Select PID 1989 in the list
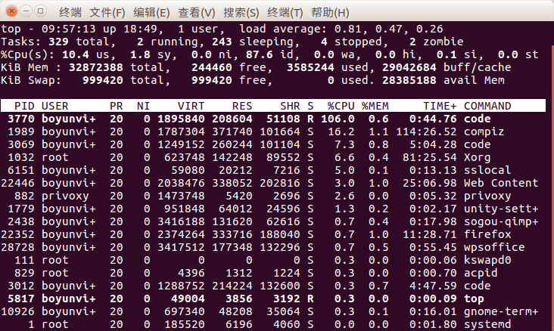Image resolution: width=554 pixels, height=331 pixels. click(21, 131)
